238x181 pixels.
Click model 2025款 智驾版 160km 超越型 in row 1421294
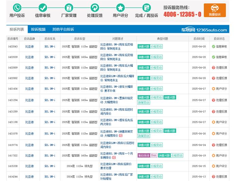tap(80, 100)
